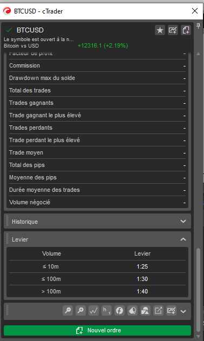The height and width of the screenshot is (341, 204).
Task: Click the vertical scrollbar thumb
Action: (198, 290)
